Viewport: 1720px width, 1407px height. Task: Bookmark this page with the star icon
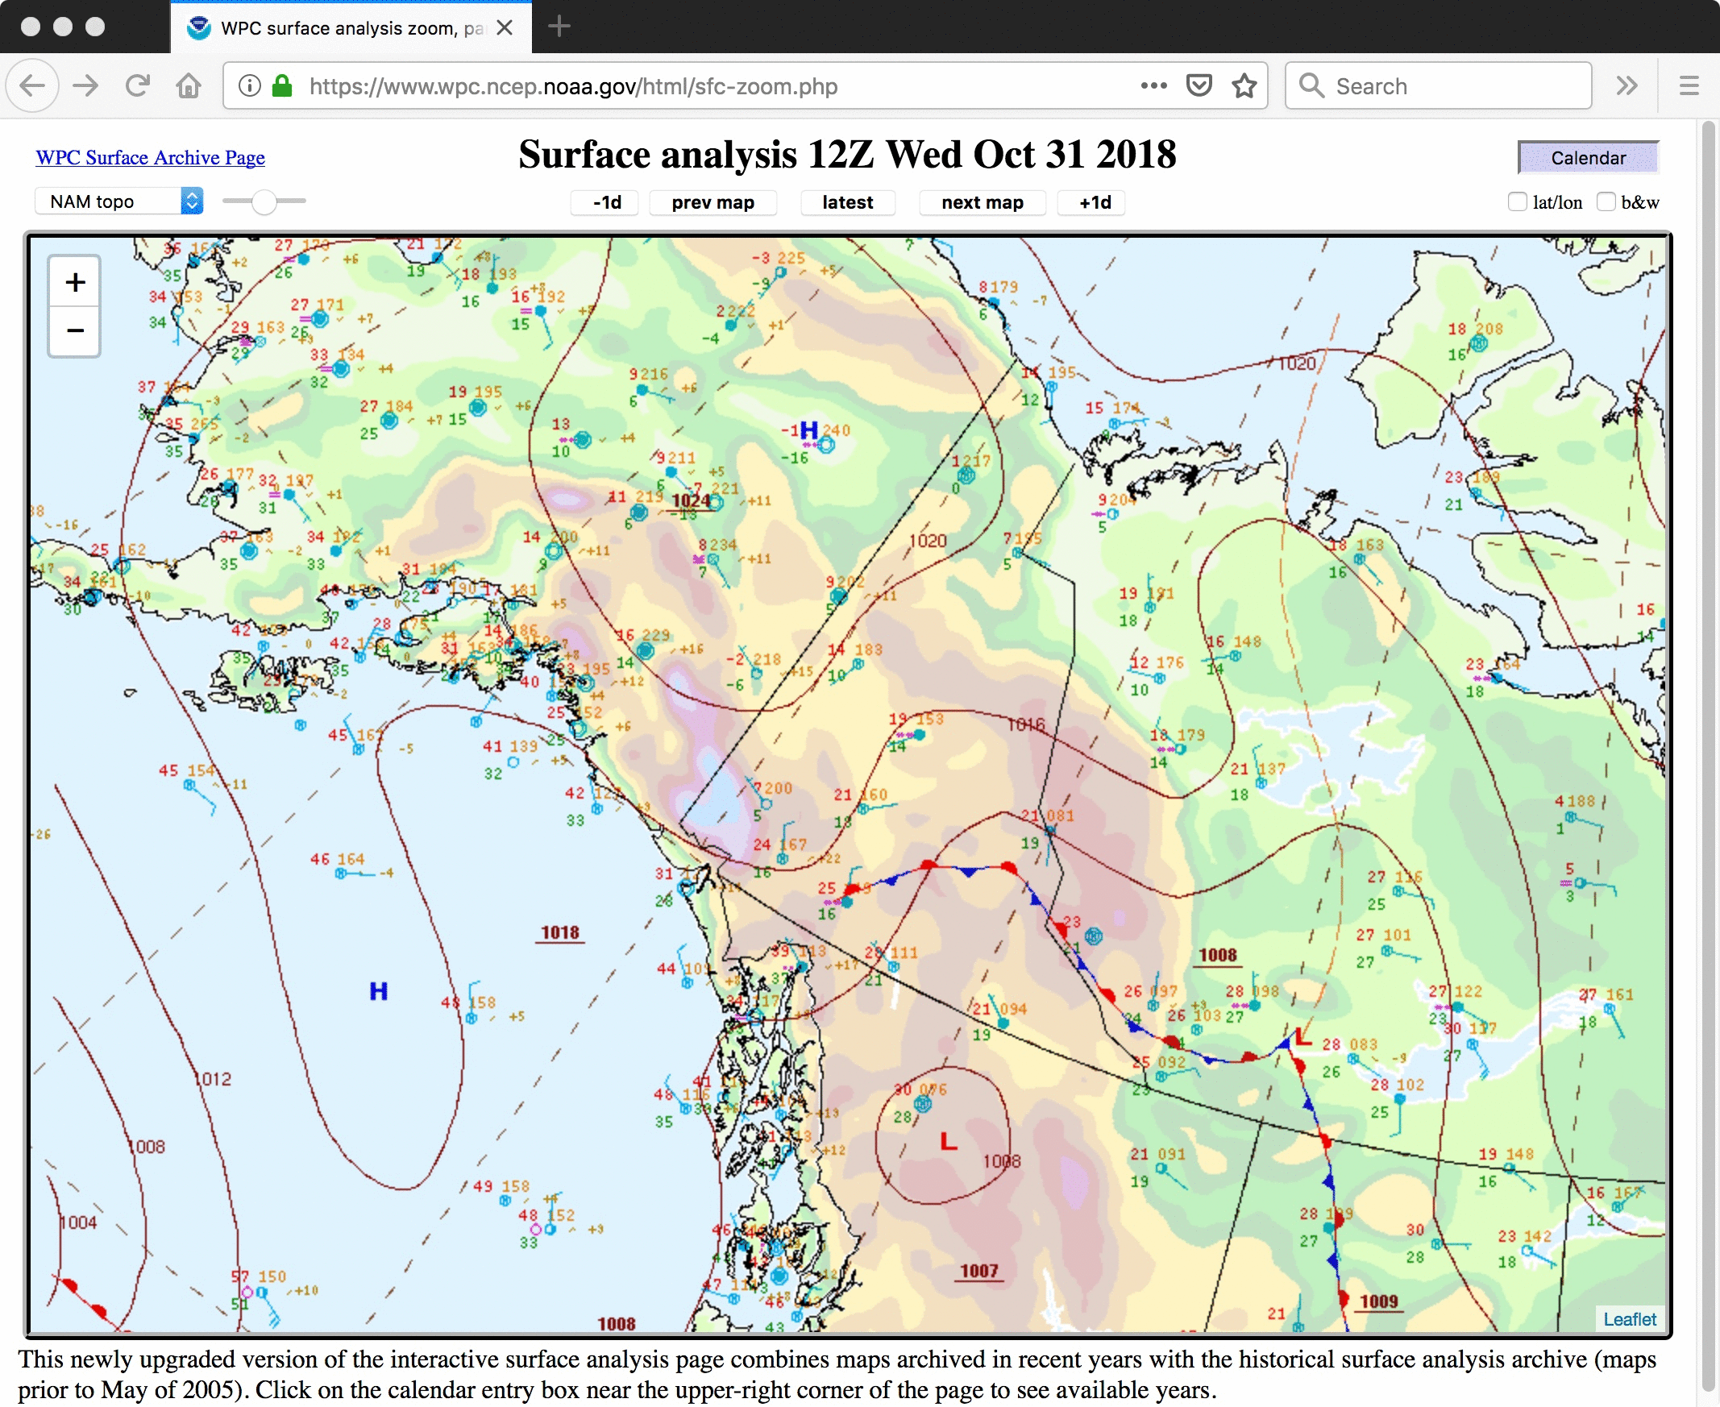1244,86
